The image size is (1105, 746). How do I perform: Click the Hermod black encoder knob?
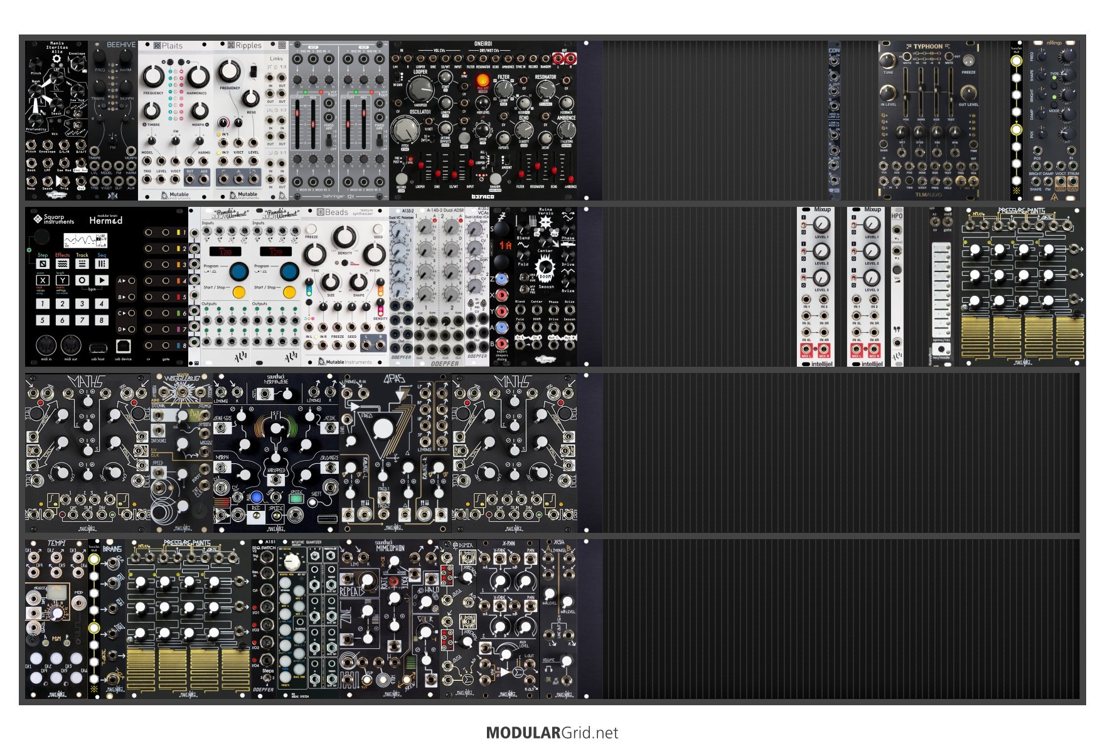tap(41, 238)
